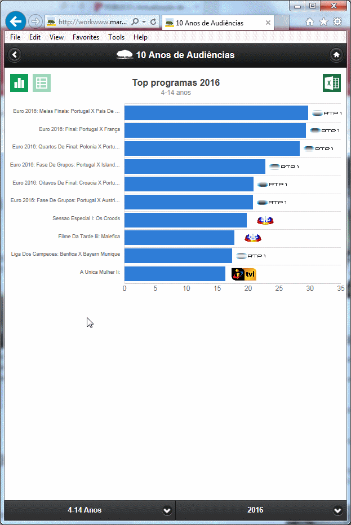Go to the app home page icon
This screenshot has height=525, width=351.
coord(336,55)
